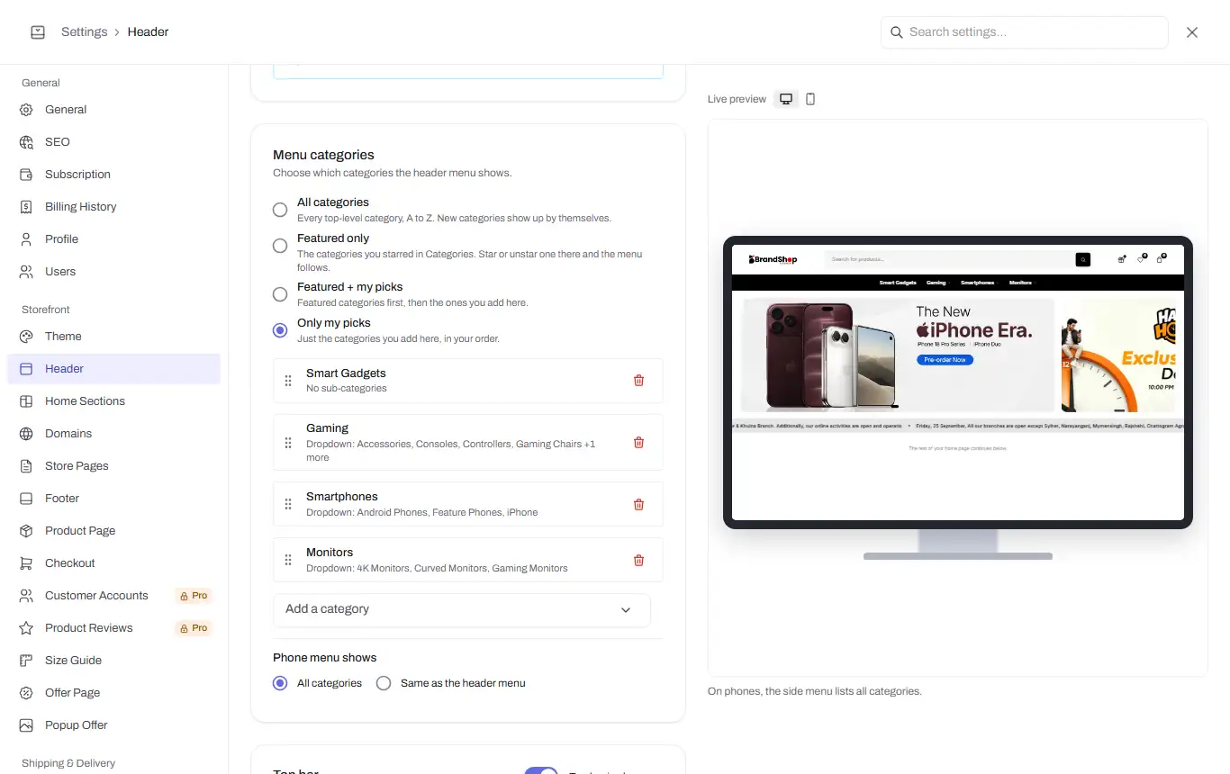This screenshot has height=774, width=1230.
Task: Click the Settings breadcrumb link
Action: click(84, 32)
